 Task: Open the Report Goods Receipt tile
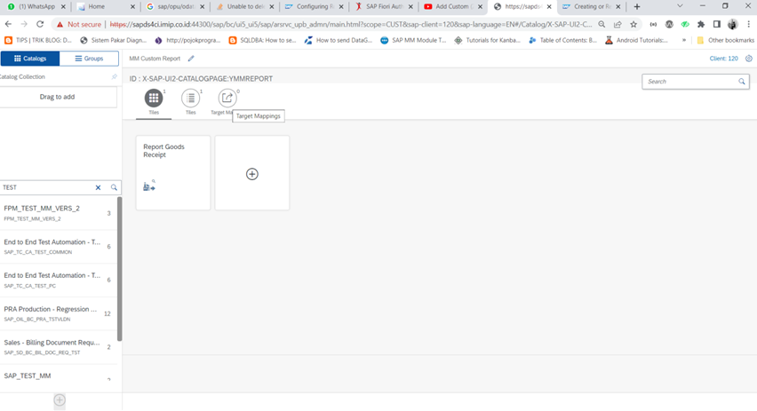point(173,173)
